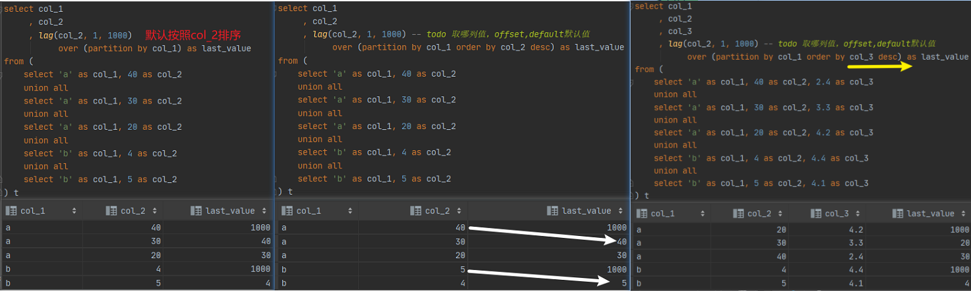Click last_value column icon in middle result table

pyautogui.click(x=553, y=211)
